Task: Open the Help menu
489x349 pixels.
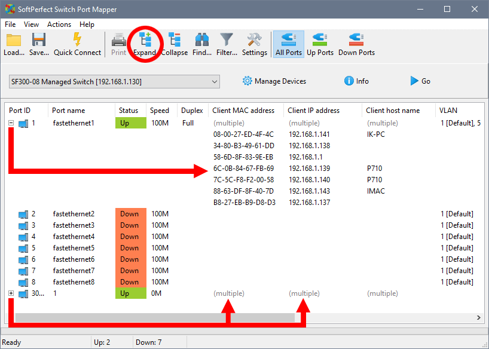Action: pos(87,25)
